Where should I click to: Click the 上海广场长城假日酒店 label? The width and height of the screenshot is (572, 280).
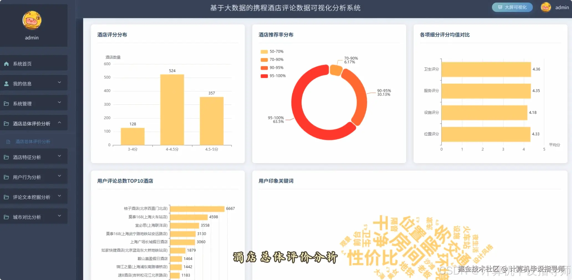[149, 242]
